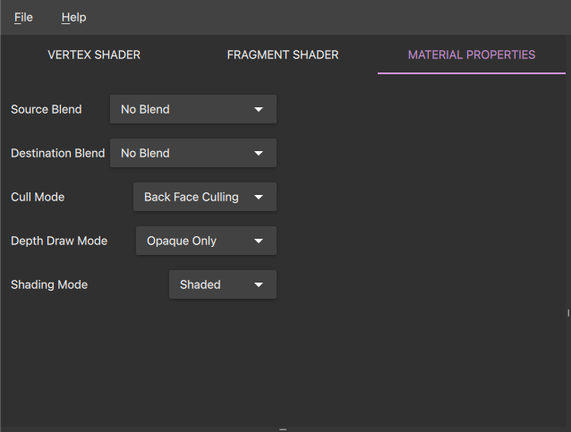Image resolution: width=571 pixels, height=432 pixels.
Task: Open the File menu
Action: 23,17
